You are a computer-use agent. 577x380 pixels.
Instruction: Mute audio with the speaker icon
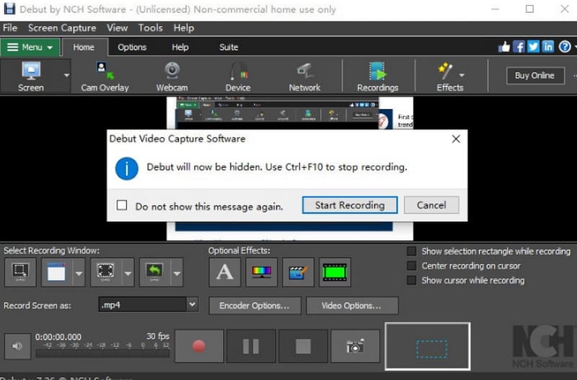point(17,346)
